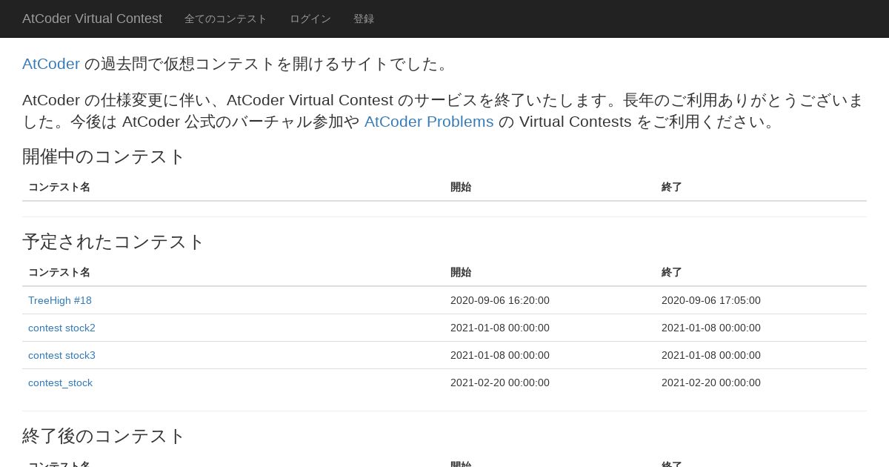Select contest_stock start time 2021-02-20 00:00:00
Screen dimensions: 889x467
click(x=500, y=382)
